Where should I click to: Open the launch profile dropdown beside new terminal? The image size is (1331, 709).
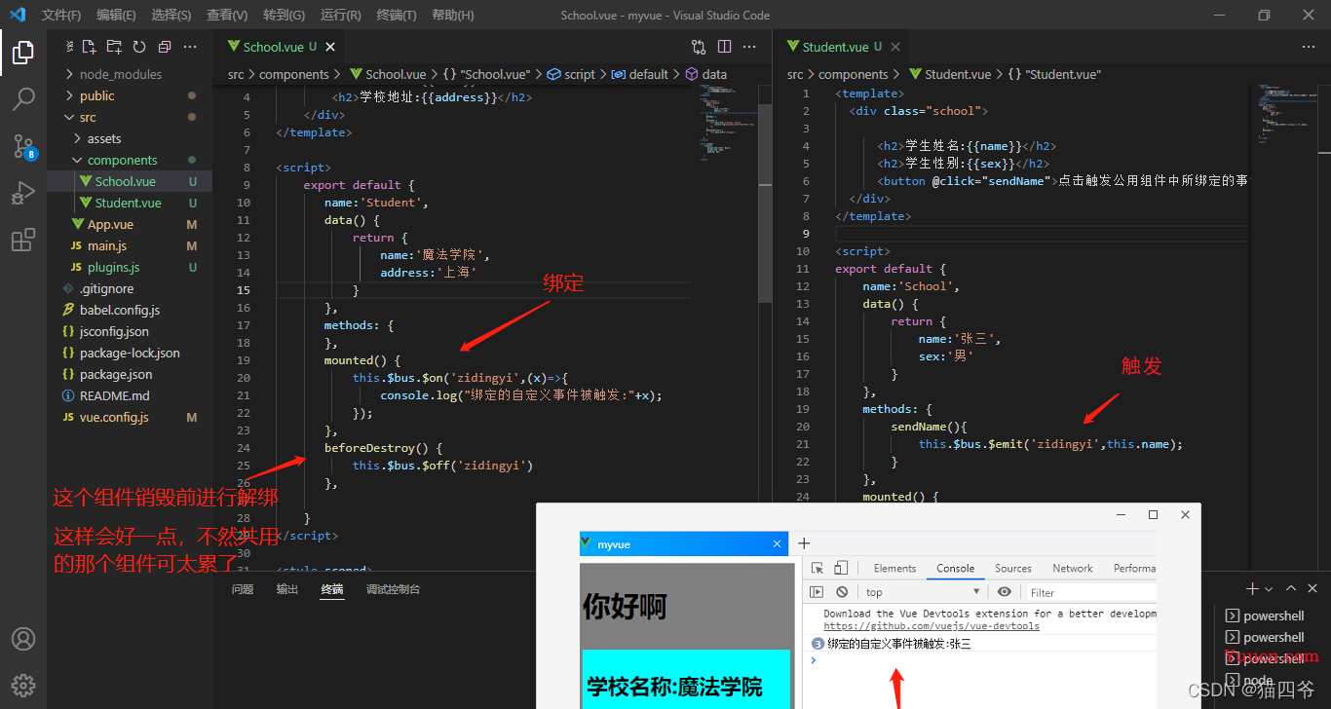1269,589
